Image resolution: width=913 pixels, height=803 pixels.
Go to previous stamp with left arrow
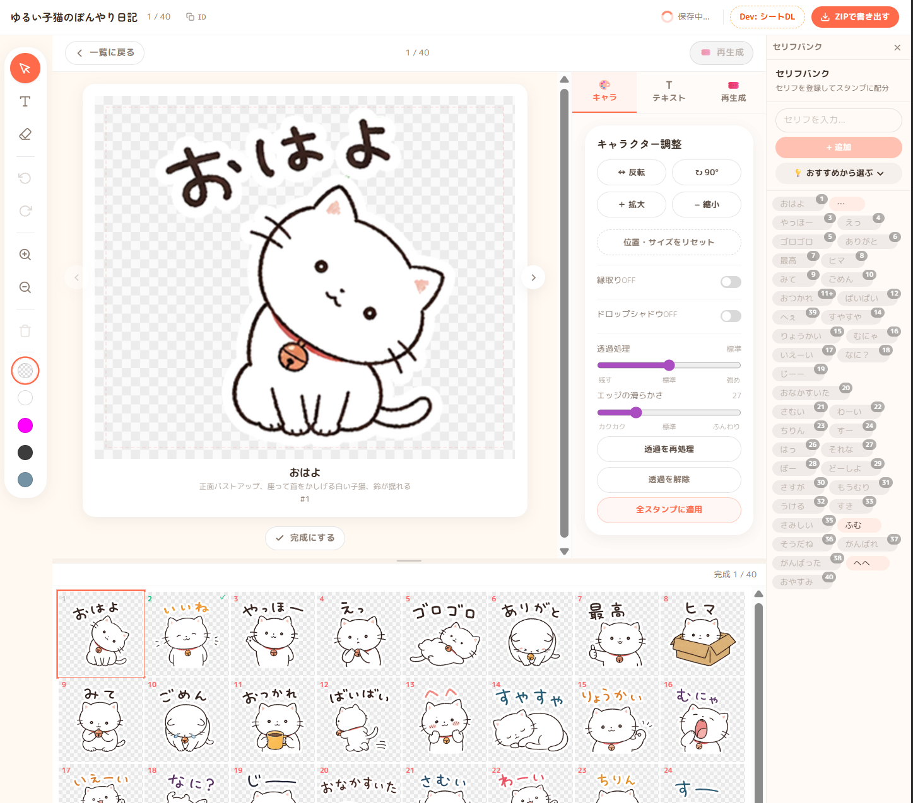[x=76, y=277]
